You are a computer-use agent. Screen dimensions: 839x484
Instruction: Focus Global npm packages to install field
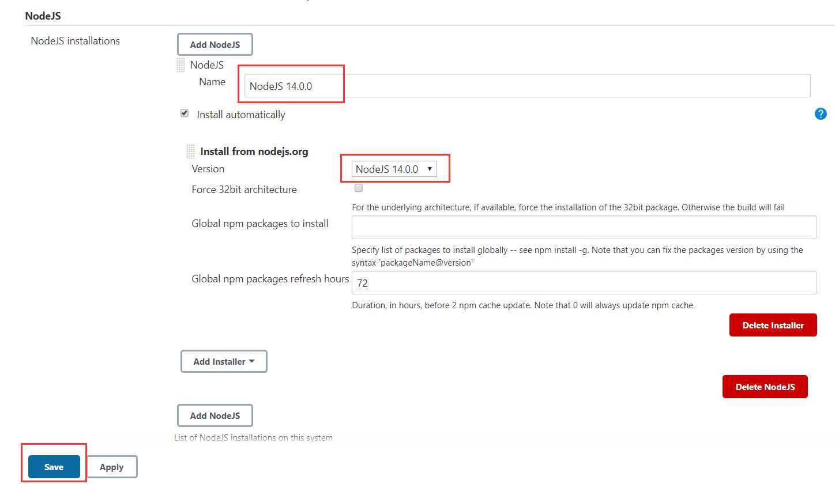coord(584,227)
